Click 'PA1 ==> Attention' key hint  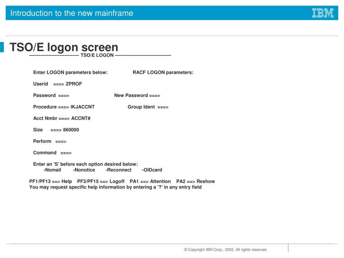click(x=150, y=181)
